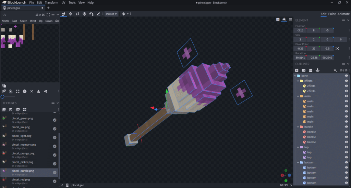Open the File menu
The height and width of the screenshot is (188, 351).
tap(32, 3)
